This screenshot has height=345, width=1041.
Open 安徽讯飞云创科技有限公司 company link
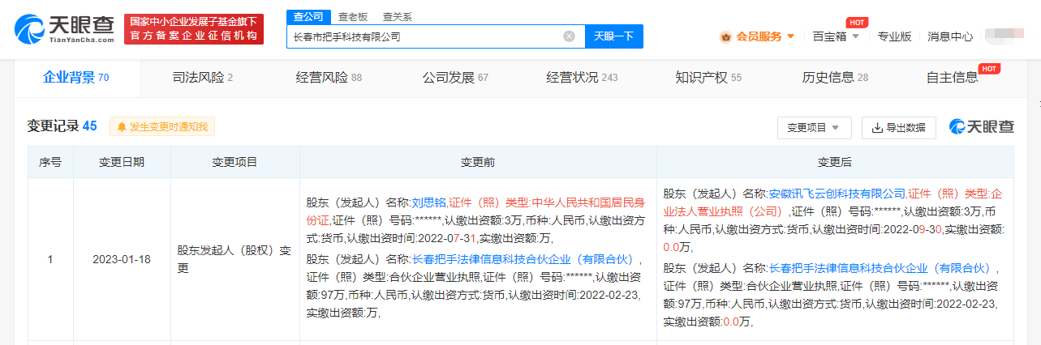pos(836,194)
